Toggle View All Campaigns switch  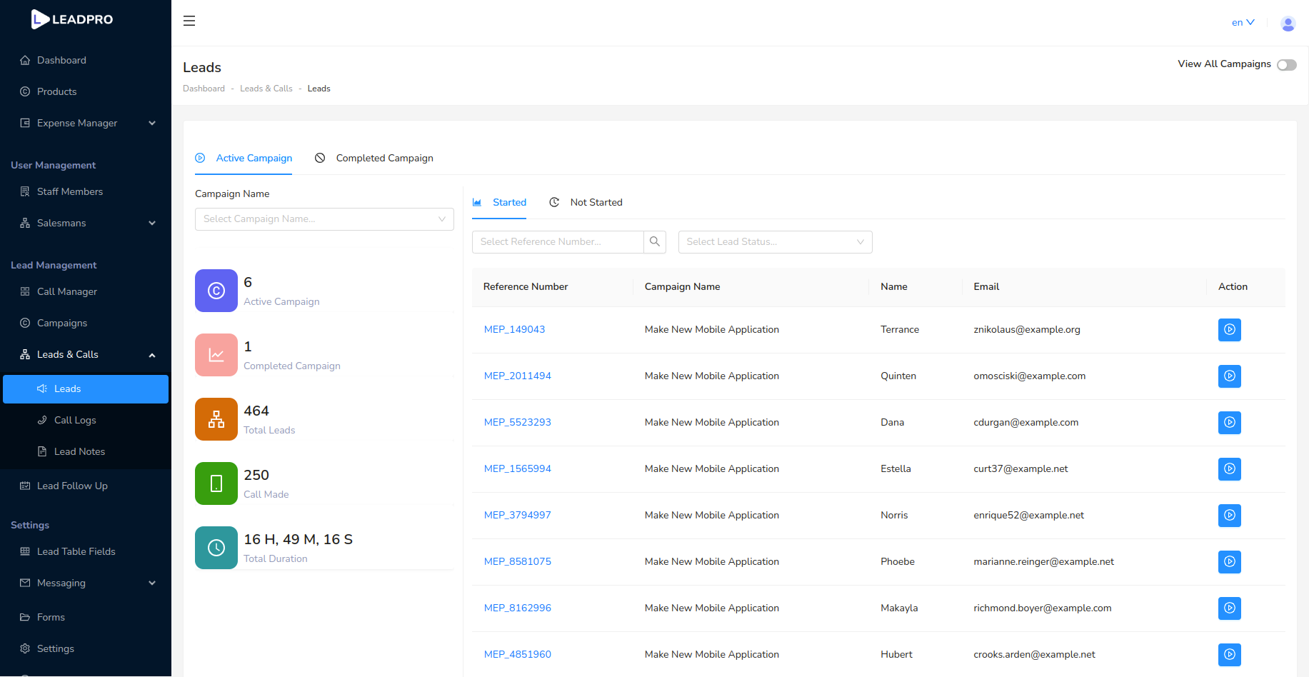point(1286,65)
